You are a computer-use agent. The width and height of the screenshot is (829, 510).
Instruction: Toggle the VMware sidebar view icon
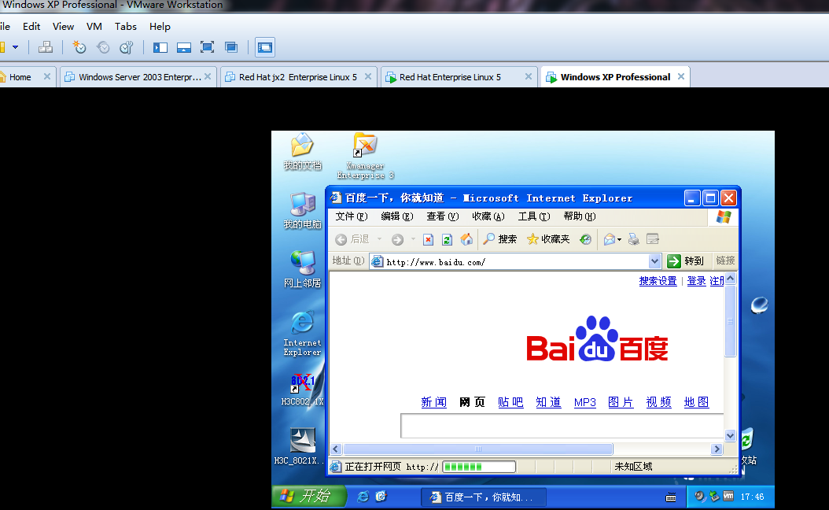tap(160, 47)
